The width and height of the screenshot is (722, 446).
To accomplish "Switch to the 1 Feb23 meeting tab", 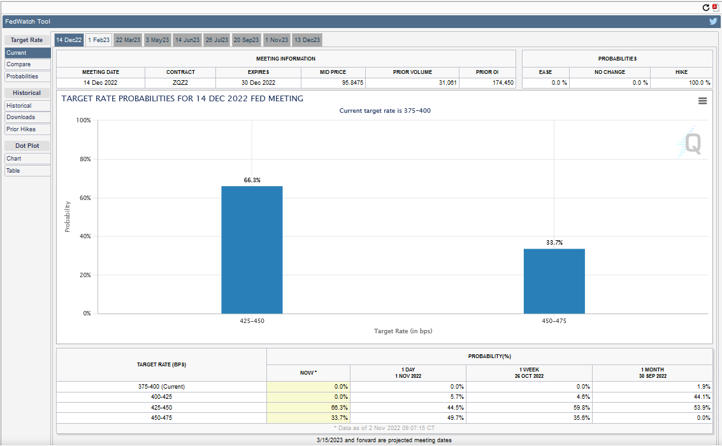I will (x=99, y=40).
